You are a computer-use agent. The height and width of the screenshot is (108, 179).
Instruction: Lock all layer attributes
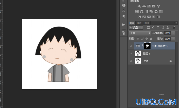151,39
